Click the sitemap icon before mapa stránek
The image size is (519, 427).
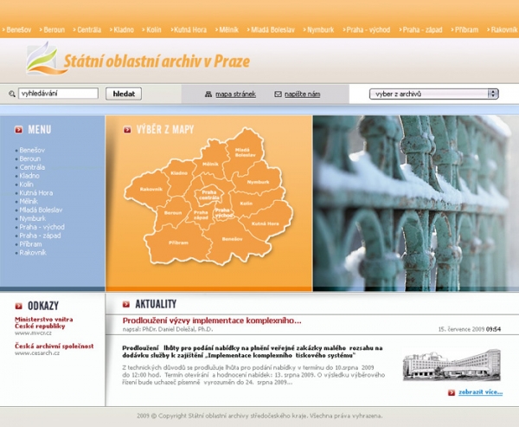coord(208,94)
